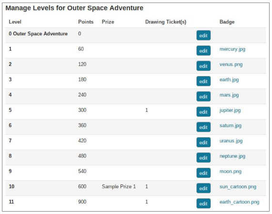Click the 240 points value

pos(82,95)
